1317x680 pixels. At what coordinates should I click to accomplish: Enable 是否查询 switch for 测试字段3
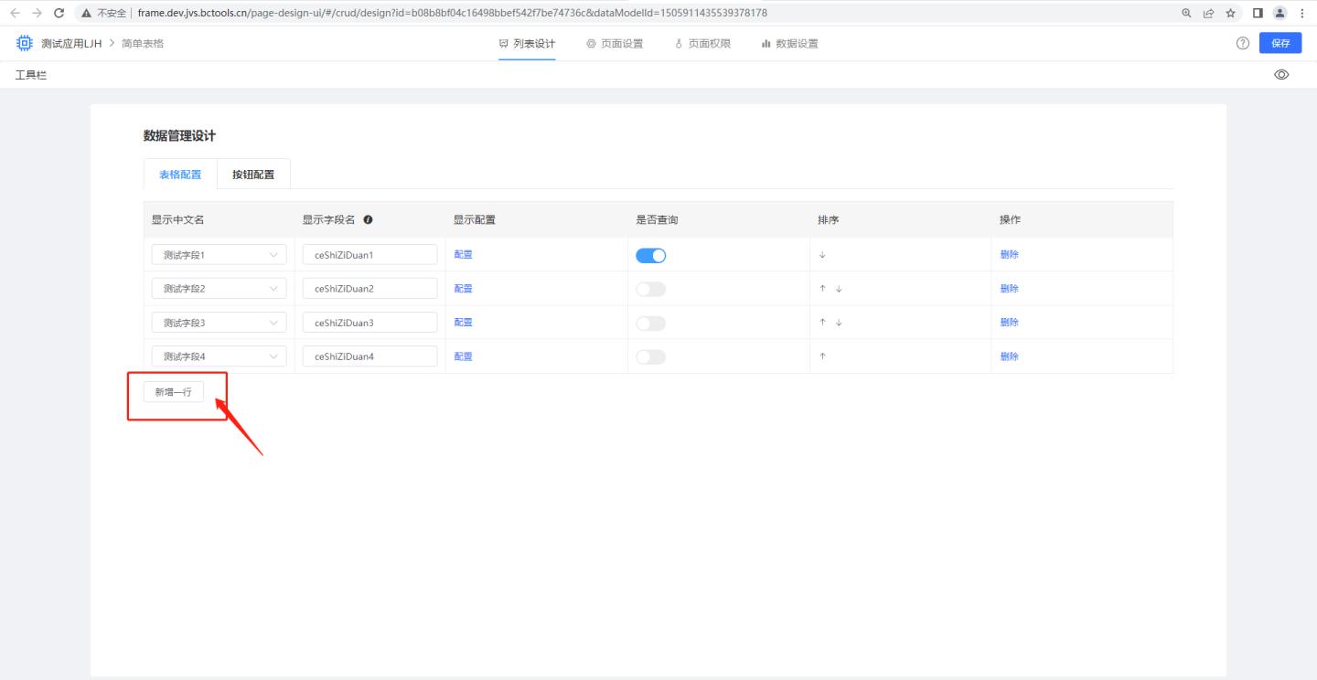(x=651, y=323)
